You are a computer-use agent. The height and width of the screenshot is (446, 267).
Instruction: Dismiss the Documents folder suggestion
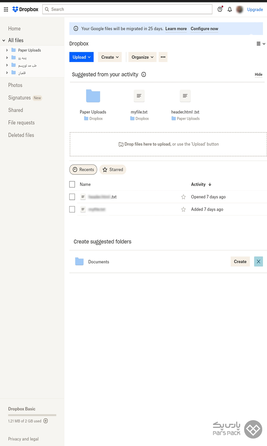tap(258, 262)
